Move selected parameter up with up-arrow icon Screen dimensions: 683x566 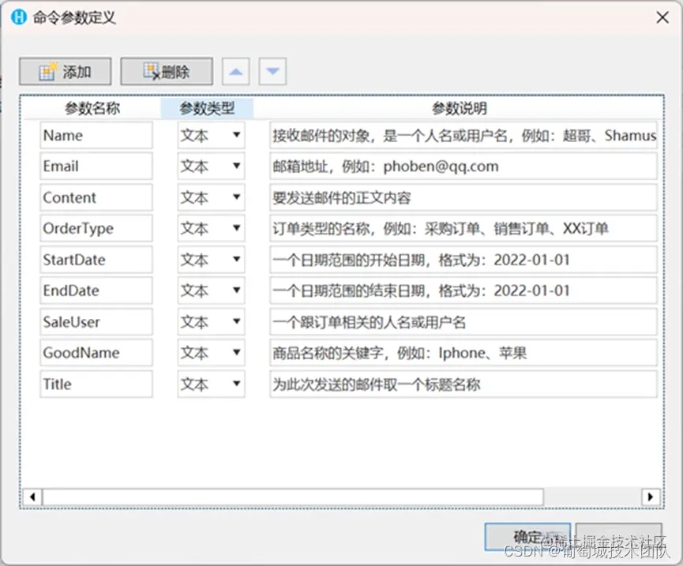coord(235,71)
